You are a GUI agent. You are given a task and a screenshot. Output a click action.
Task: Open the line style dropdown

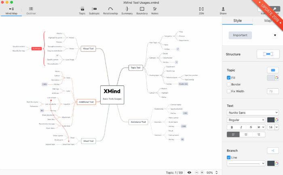click(246, 163)
